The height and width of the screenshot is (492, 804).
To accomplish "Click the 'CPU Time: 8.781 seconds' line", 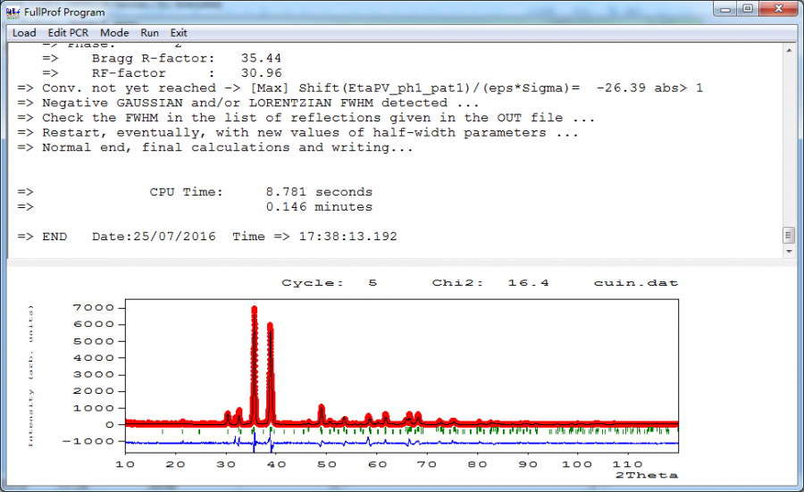I will click(x=195, y=192).
